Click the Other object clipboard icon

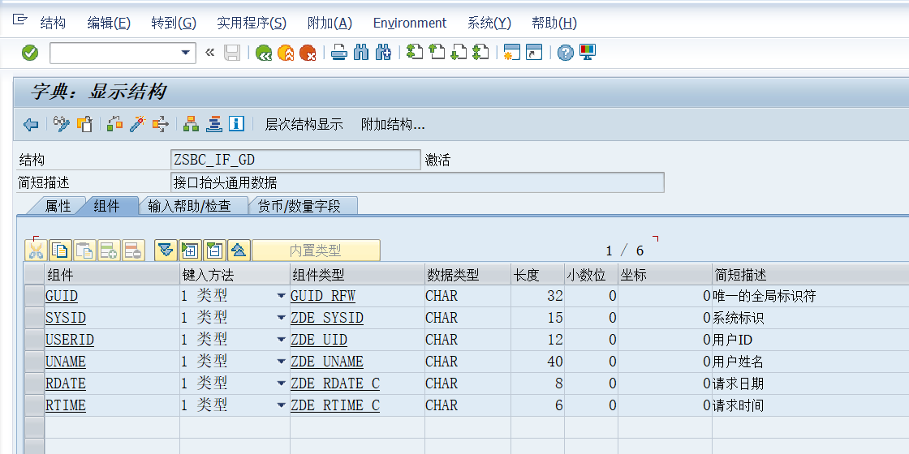point(84,124)
